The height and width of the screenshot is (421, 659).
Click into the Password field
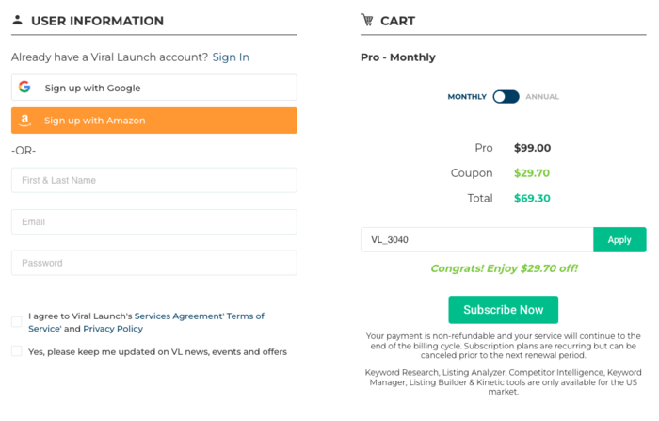coord(153,263)
